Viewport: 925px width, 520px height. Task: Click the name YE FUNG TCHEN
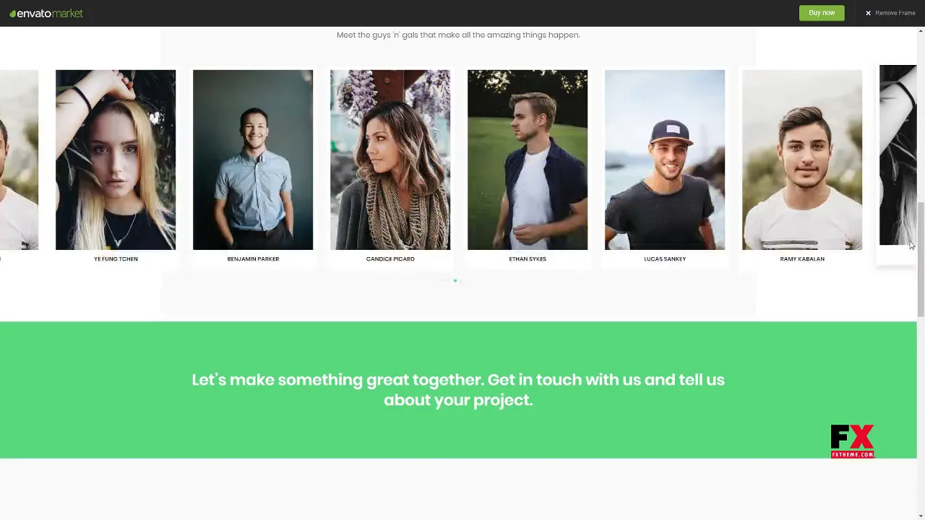click(116, 259)
